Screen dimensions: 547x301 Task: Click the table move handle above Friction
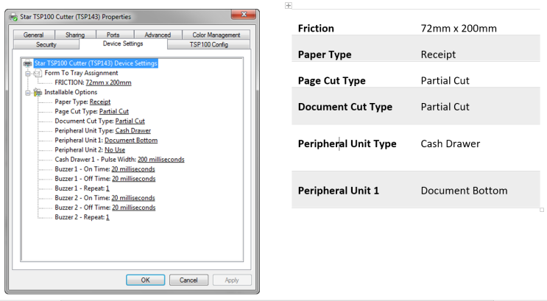289,5
